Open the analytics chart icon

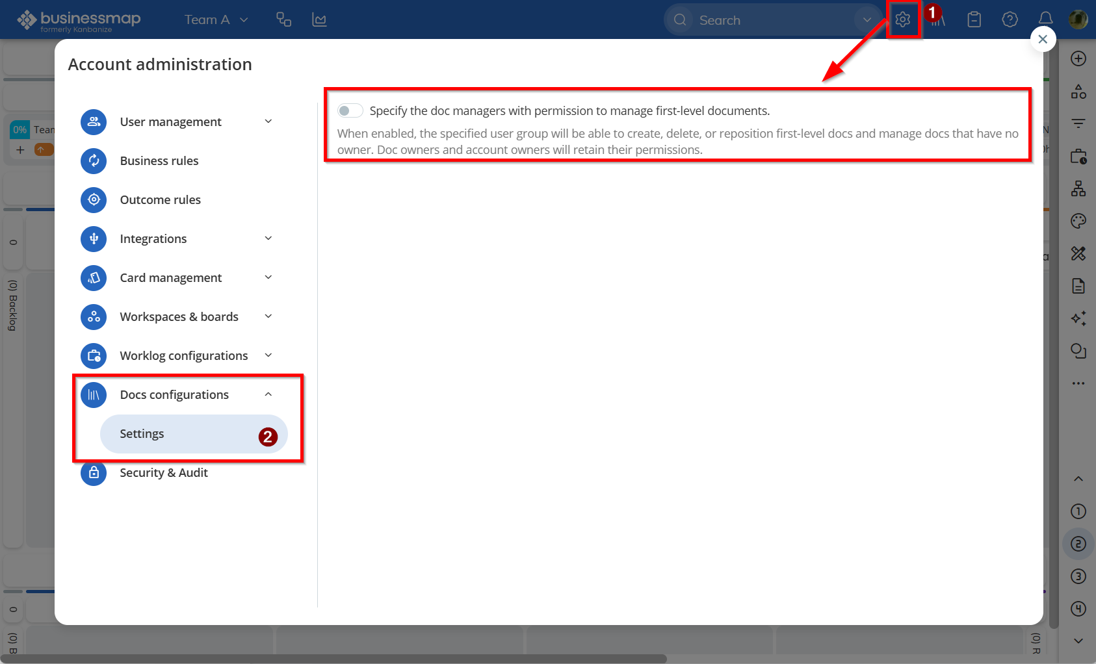(x=319, y=20)
